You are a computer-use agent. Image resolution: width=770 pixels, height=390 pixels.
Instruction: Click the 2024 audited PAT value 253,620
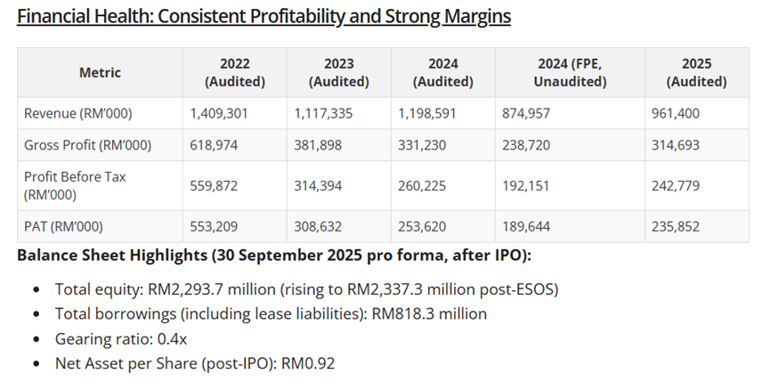(422, 226)
